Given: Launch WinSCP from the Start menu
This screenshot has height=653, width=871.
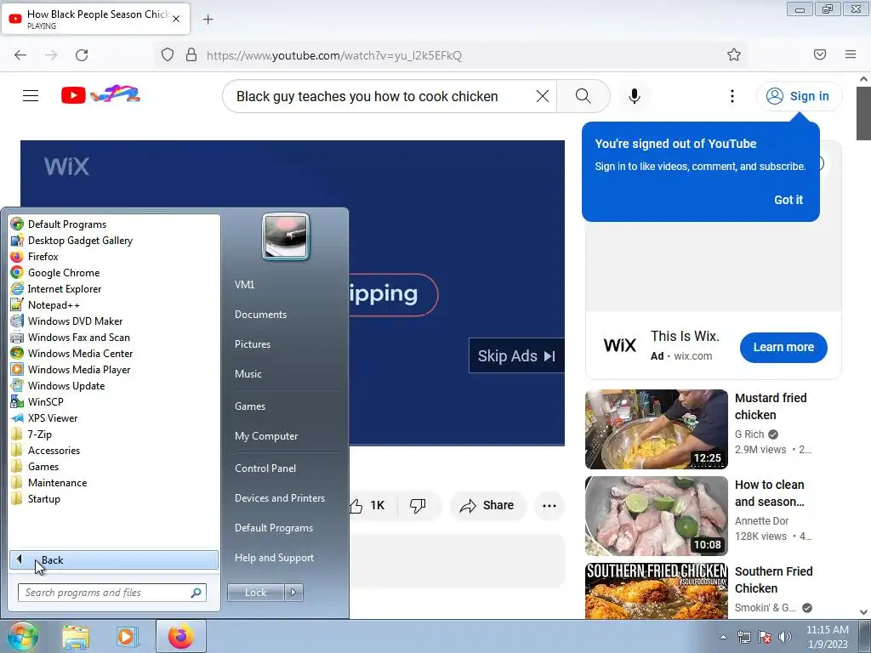Looking at the screenshot, I should pyautogui.click(x=46, y=401).
